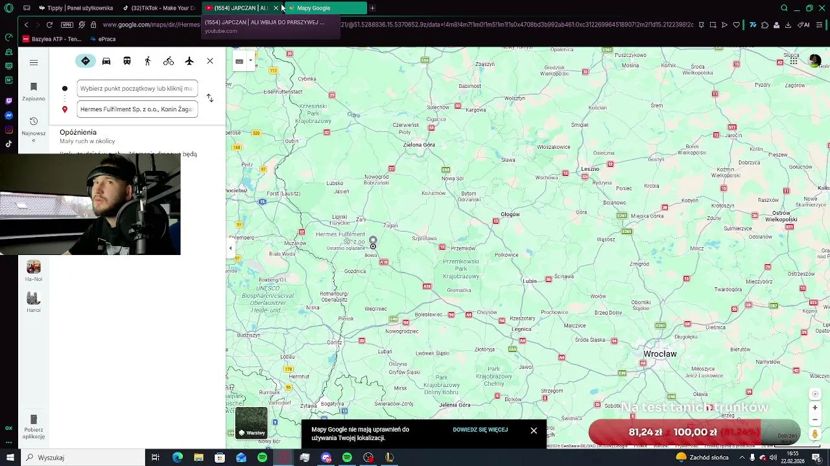830x466 pixels.
Task: Open a new browser tab
Action: [372, 8]
